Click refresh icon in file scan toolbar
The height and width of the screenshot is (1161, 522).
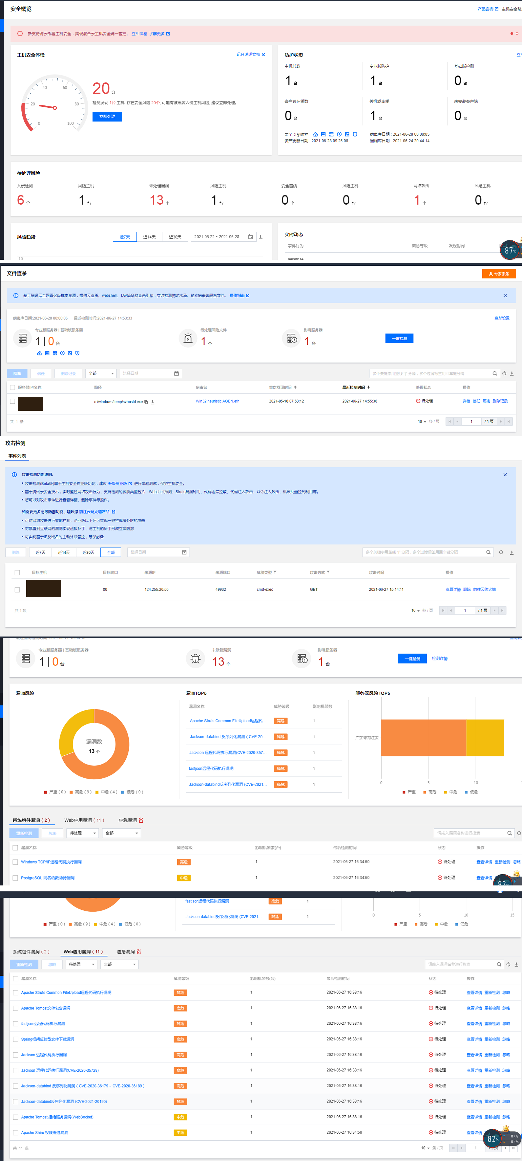coord(504,373)
